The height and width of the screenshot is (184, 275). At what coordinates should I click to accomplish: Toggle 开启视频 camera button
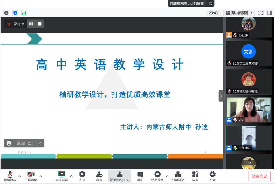point(31,176)
